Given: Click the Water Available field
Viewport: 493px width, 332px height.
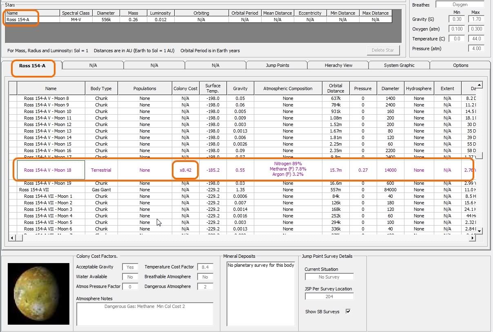Looking at the screenshot, I should tap(130, 277).
